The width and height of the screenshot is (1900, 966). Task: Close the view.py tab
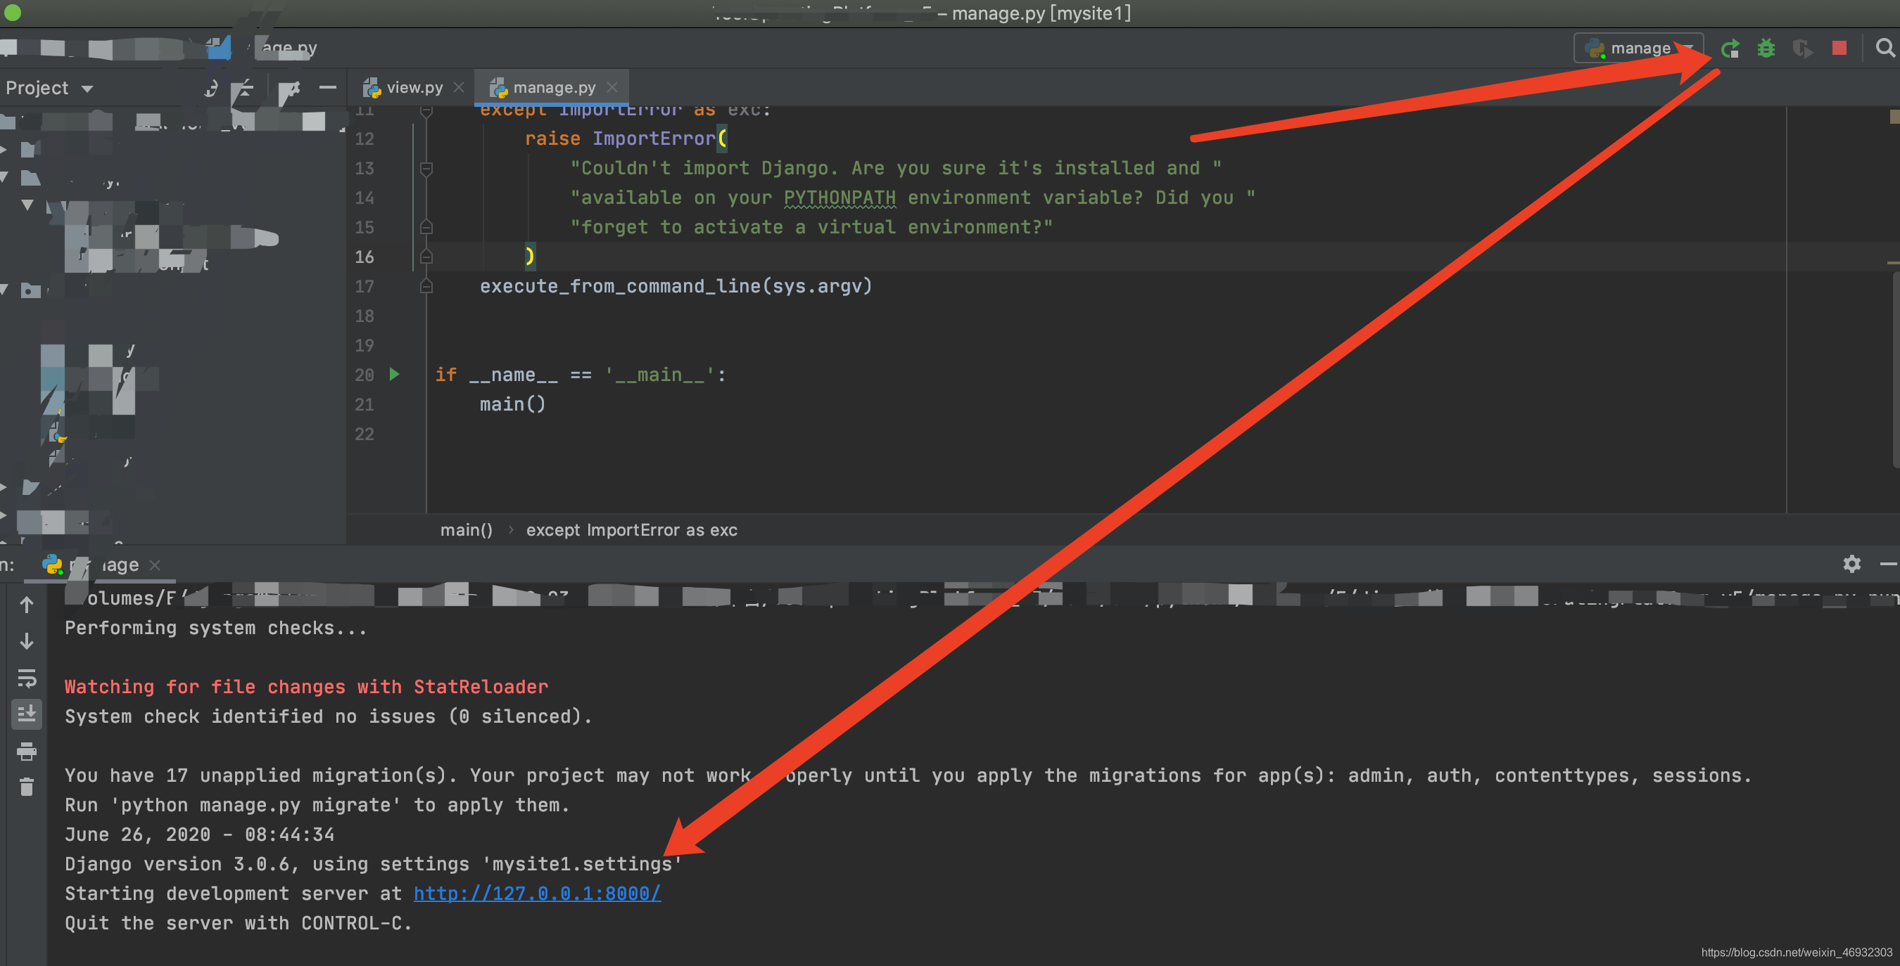(459, 88)
